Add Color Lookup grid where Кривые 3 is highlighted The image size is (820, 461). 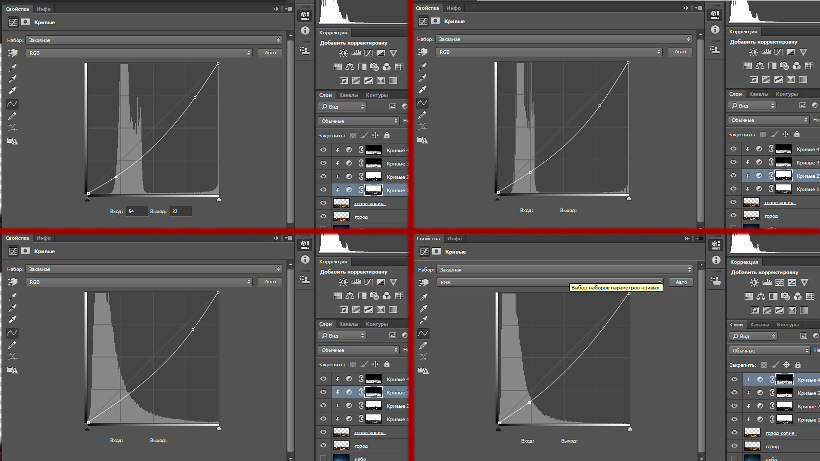[399, 296]
